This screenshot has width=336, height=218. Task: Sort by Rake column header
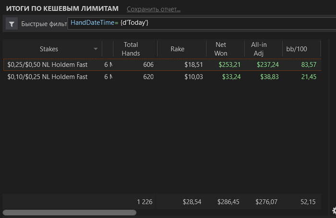177,49
